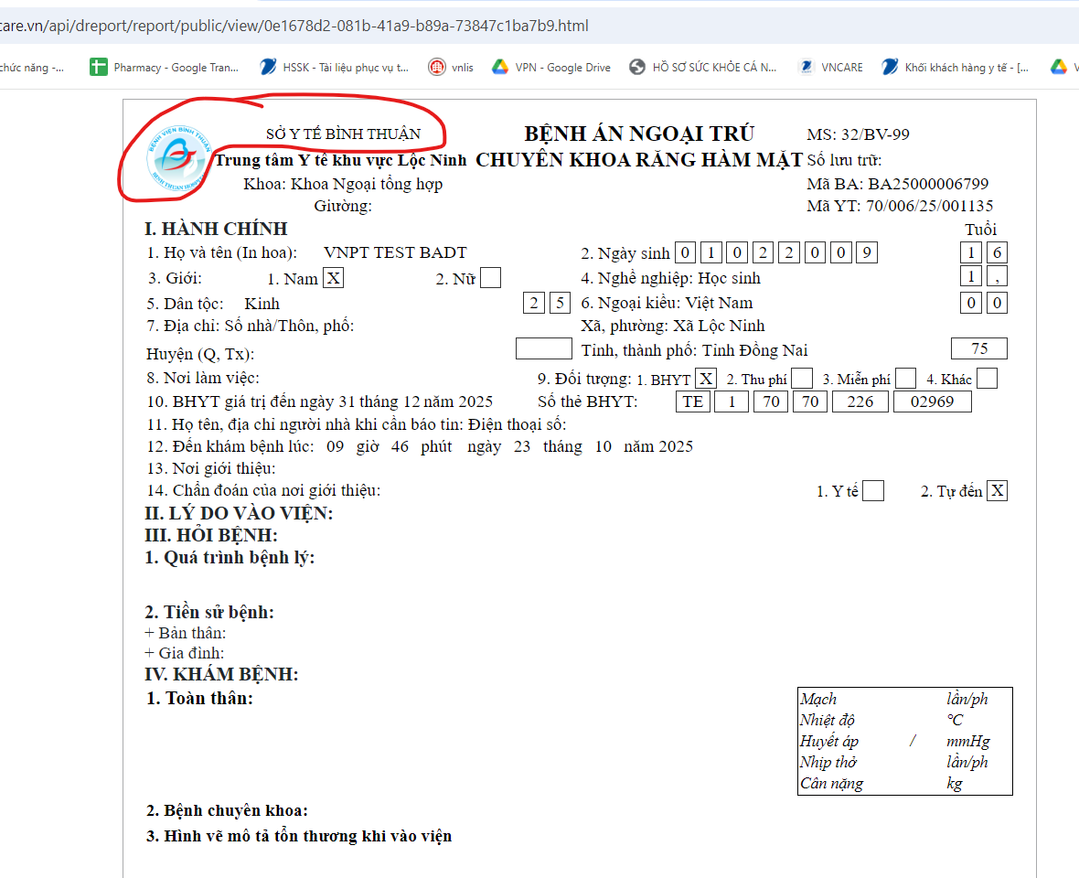Click the Nơi giới thiệu label
Image resolution: width=1079 pixels, height=878 pixels.
[210, 468]
